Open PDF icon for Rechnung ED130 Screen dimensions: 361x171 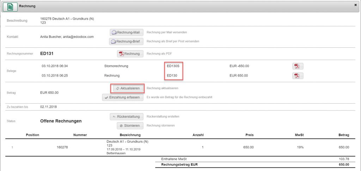[x=298, y=75]
